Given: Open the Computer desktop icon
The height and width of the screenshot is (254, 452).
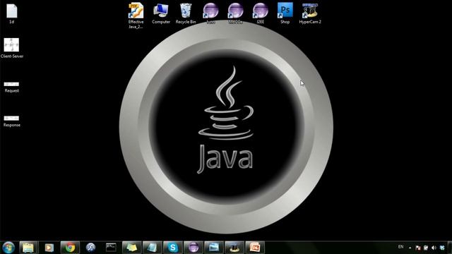Looking at the screenshot, I should (x=161, y=13).
